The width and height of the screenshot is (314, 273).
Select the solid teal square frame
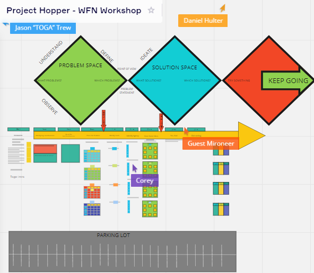click(x=71, y=153)
